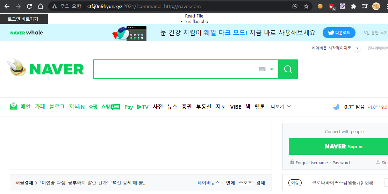
Task: Open 뉴스 in the service menu
Action: pyautogui.click(x=172, y=107)
